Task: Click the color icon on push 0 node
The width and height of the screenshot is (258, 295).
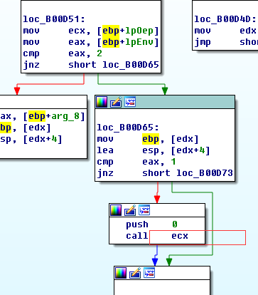Action: 116,210
